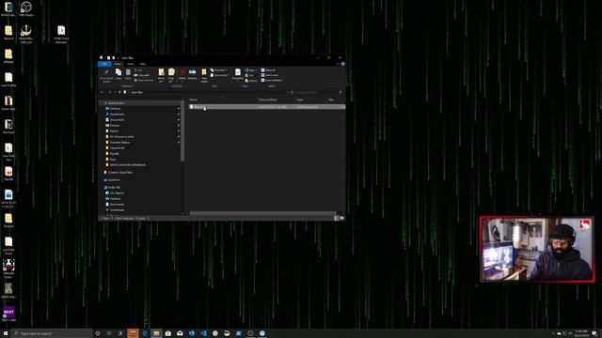
Task: Open the Windows Start menu
Action: (x=6, y=333)
